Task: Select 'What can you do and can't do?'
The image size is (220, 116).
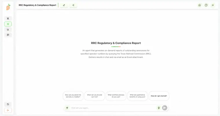Action: click(94, 96)
